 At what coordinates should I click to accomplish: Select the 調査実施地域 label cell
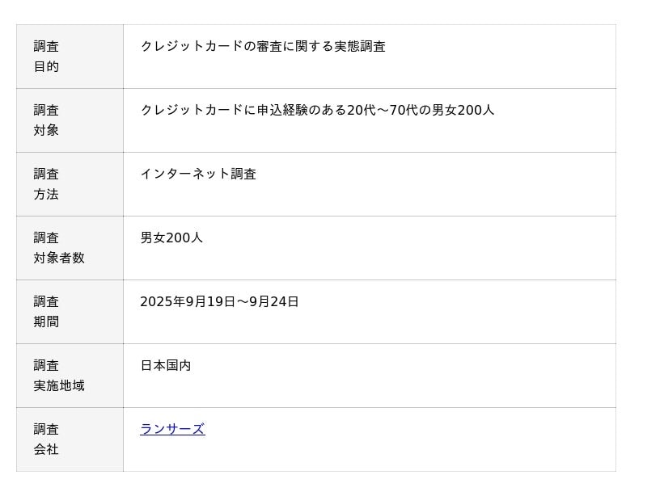(x=70, y=376)
